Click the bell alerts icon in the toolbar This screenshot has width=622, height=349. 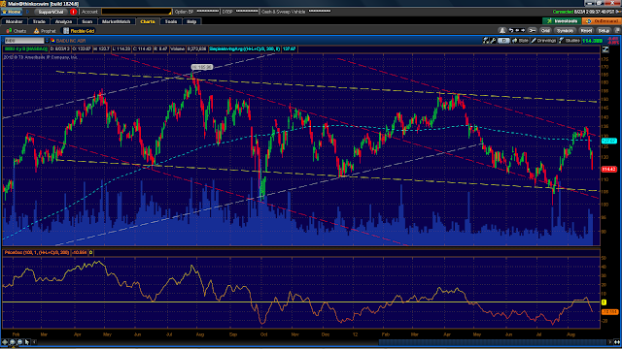pyautogui.click(x=502, y=30)
